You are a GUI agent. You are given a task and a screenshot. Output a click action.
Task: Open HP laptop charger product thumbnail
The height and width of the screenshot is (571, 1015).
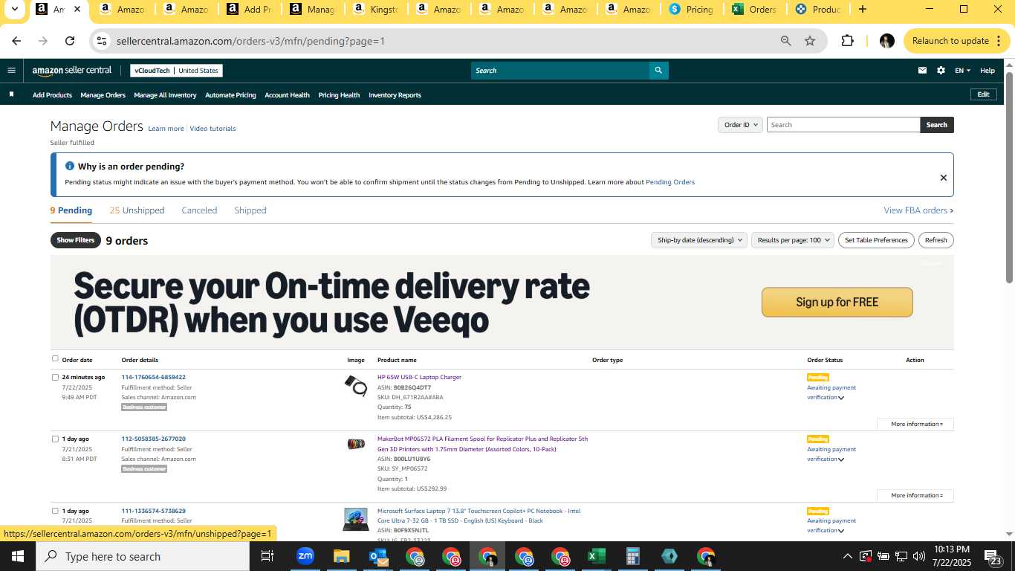(x=356, y=385)
